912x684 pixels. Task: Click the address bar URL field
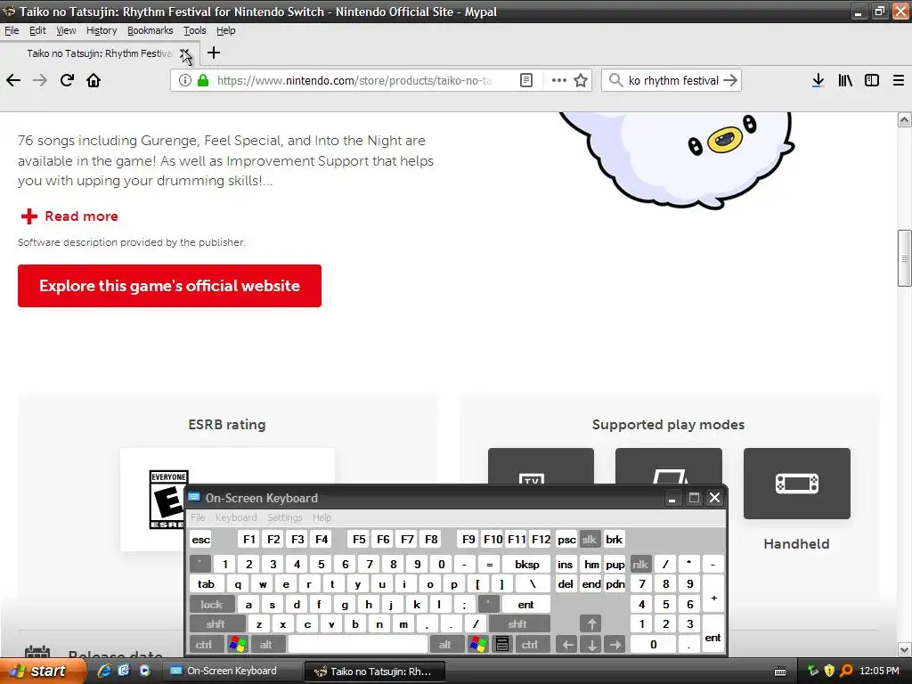pyautogui.click(x=354, y=80)
